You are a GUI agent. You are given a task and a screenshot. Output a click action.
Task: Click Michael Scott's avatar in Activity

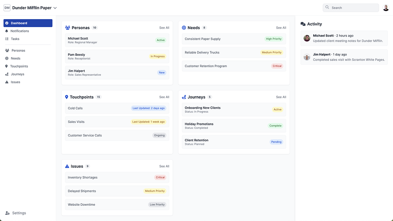point(307,38)
